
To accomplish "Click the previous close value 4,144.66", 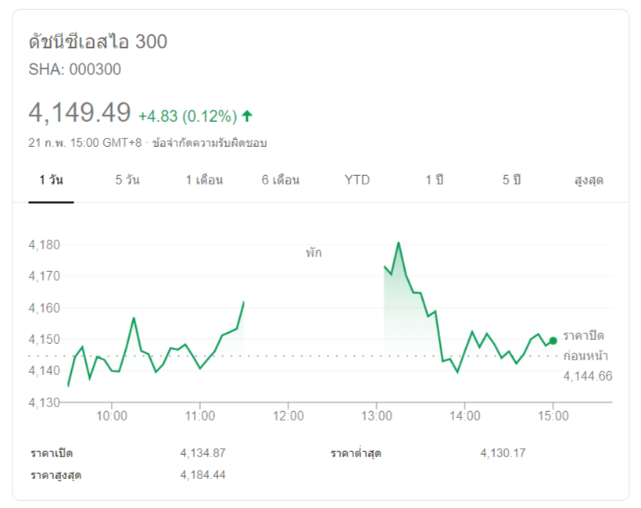I will (588, 376).
